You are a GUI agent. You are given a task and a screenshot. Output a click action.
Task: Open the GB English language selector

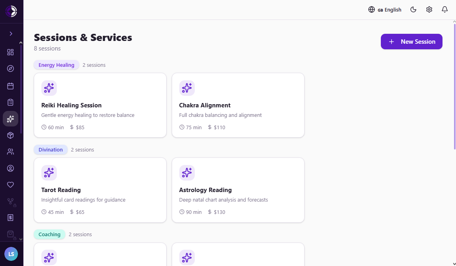pyautogui.click(x=389, y=10)
